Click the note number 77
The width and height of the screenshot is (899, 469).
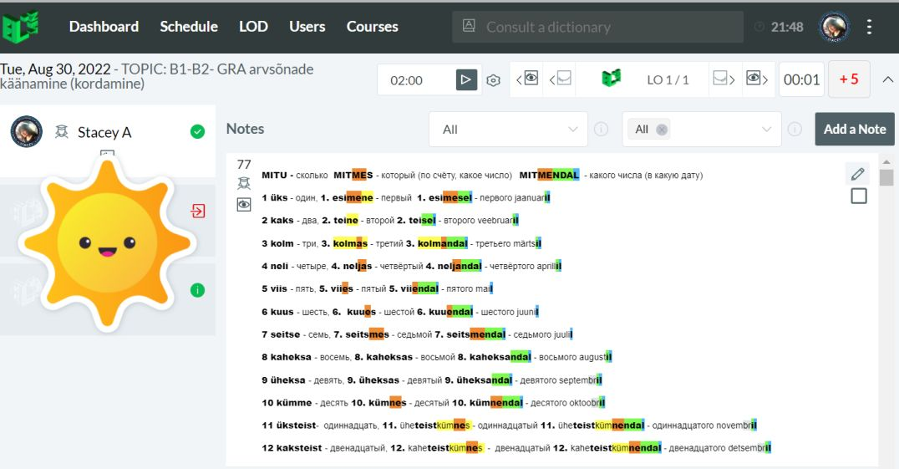pos(244,165)
